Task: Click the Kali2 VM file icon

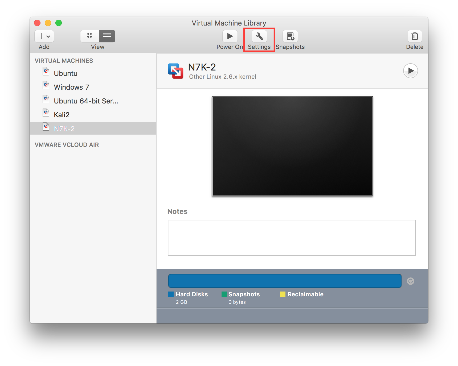Action: click(x=46, y=113)
